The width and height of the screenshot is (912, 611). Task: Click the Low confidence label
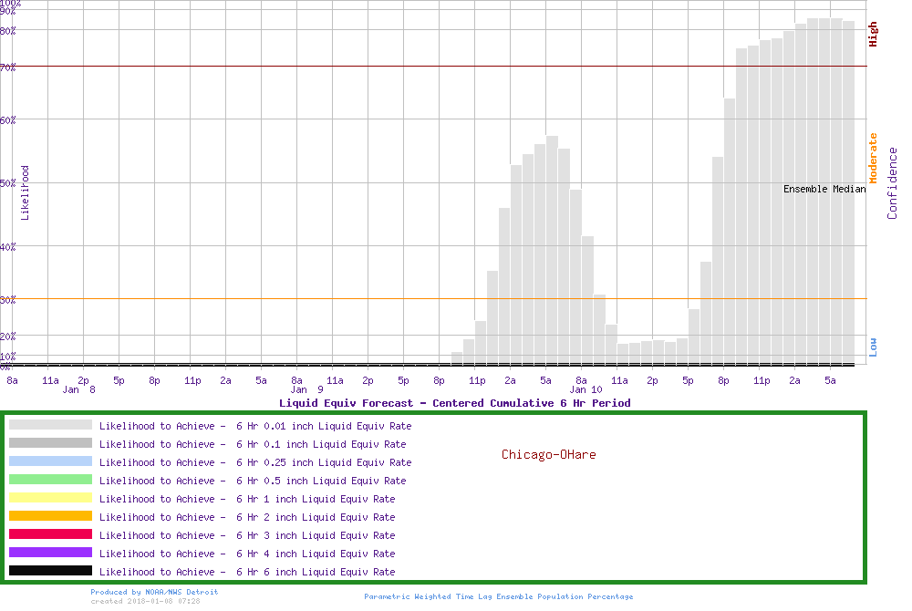click(x=873, y=347)
